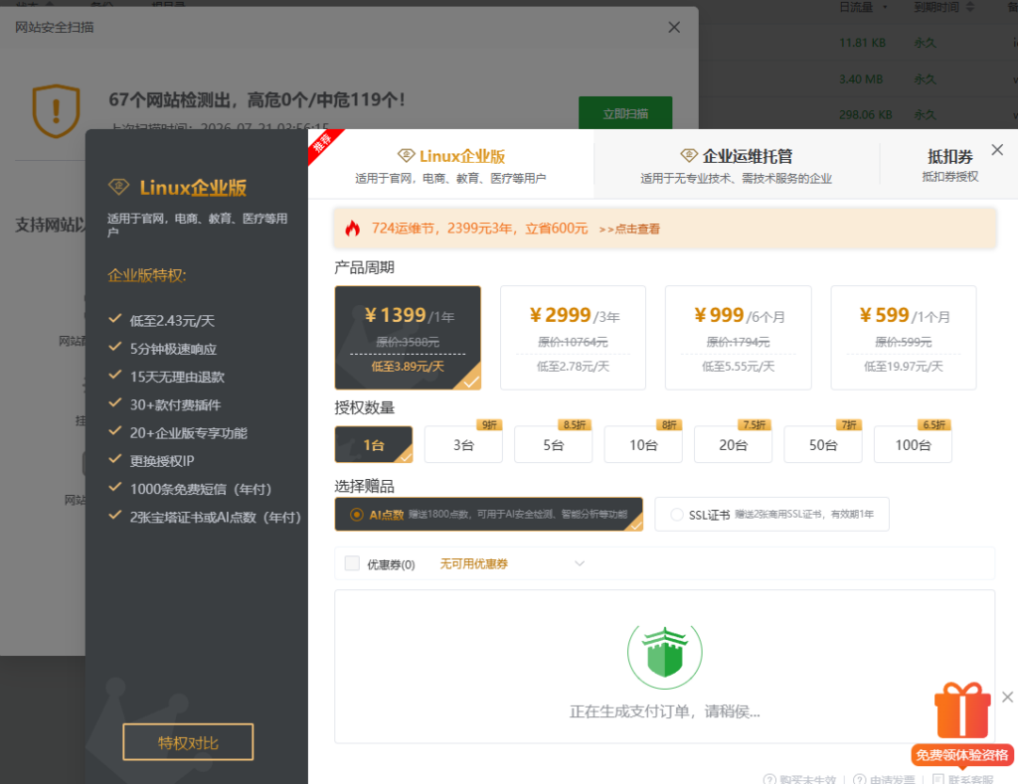Close the 网站安全扫描 dialog
The image size is (1018, 784).
(x=674, y=27)
